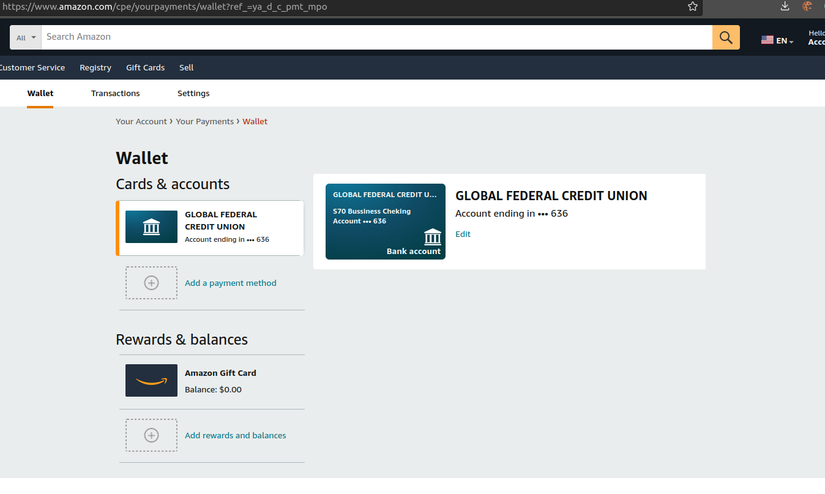This screenshot has width=825, height=494.
Task: Open the Hello Account menu
Action: click(x=816, y=37)
